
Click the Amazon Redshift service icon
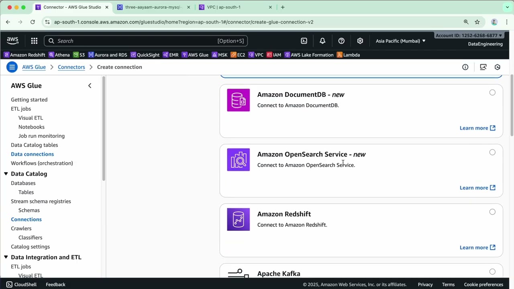click(x=239, y=219)
